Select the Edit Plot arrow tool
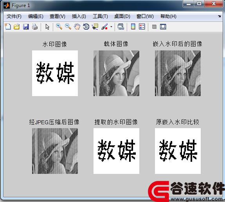Screen dimensions: 225x202 [x=47, y=27]
